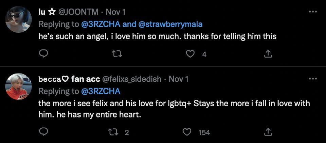Reply to lu's tweet via comment icon
This screenshot has height=143, width=326.
pyautogui.click(x=43, y=53)
